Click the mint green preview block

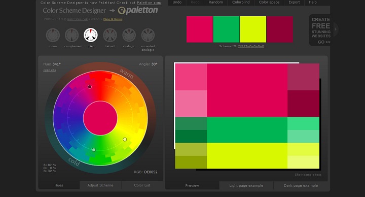303,137
